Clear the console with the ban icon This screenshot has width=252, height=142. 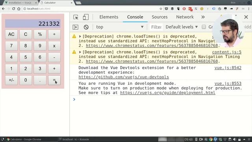(86, 27)
